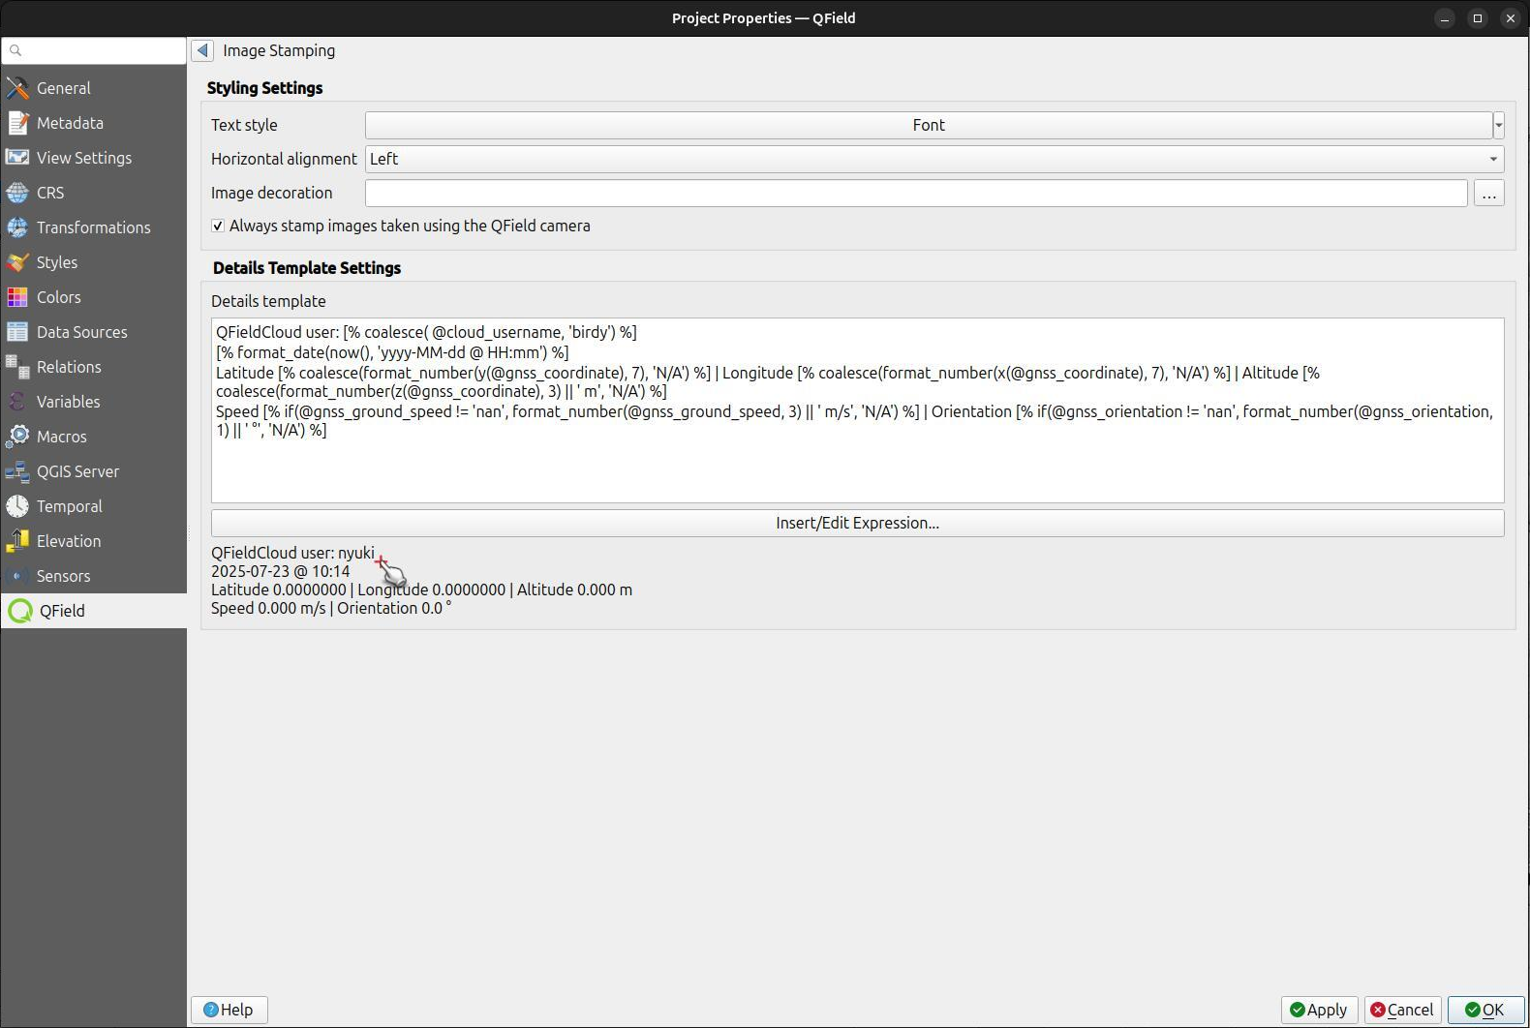Screen dimensions: 1530x1028
Task: Click preview text 'QFieldCloud user: nyuki'
Action: pos(292,553)
